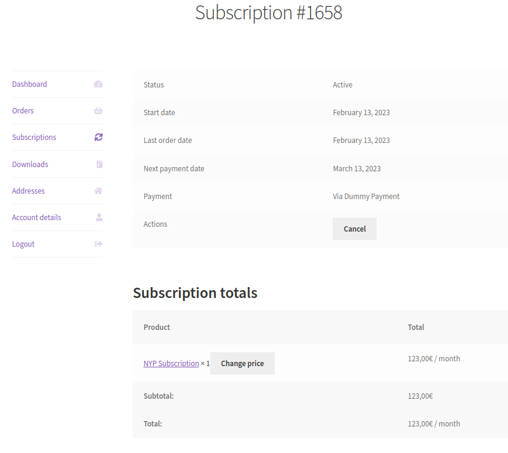Image resolution: width=508 pixels, height=453 pixels.
Task: Click the Orders shopping bag icon
Action: (98, 111)
